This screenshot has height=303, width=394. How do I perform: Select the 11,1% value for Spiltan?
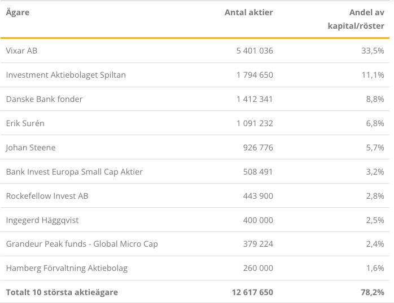(373, 75)
